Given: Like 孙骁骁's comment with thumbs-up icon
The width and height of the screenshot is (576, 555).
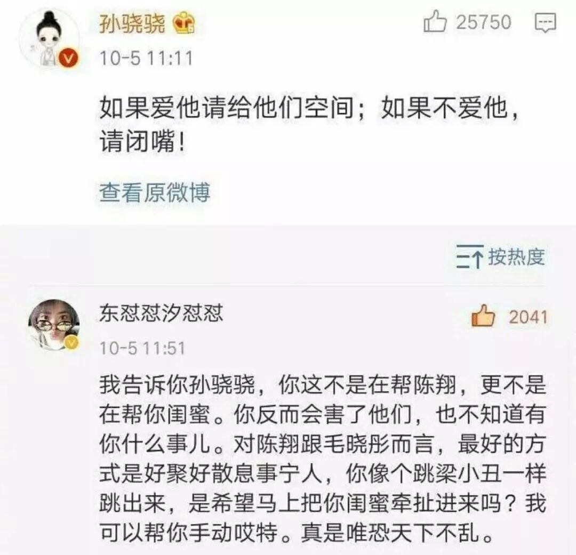Looking at the screenshot, I should [435, 22].
